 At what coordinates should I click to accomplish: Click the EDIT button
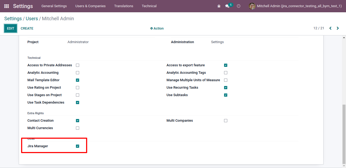10,28
